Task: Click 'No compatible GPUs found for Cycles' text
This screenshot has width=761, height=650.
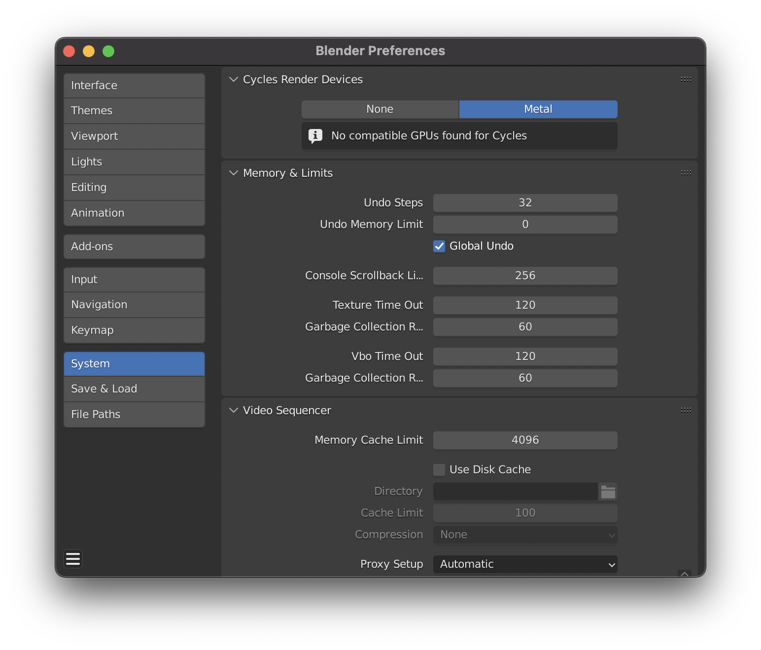Action: coord(429,136)
